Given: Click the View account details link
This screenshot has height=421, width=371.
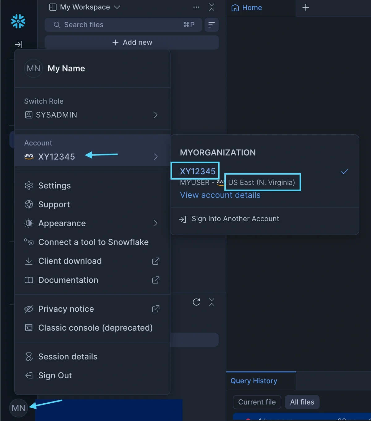Looking at the screenshot, I should point(220,195).
